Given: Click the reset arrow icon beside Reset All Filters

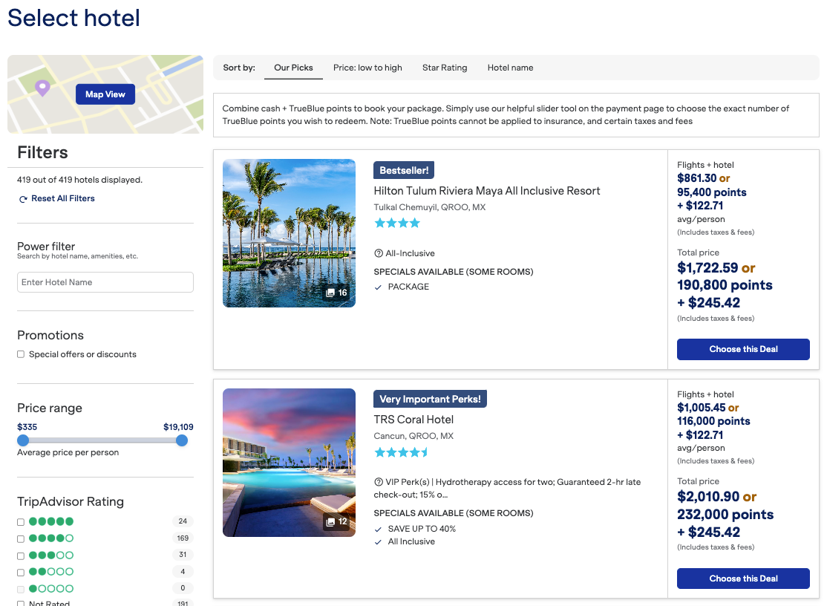Looking at the screenshot, I should [23, 199].
